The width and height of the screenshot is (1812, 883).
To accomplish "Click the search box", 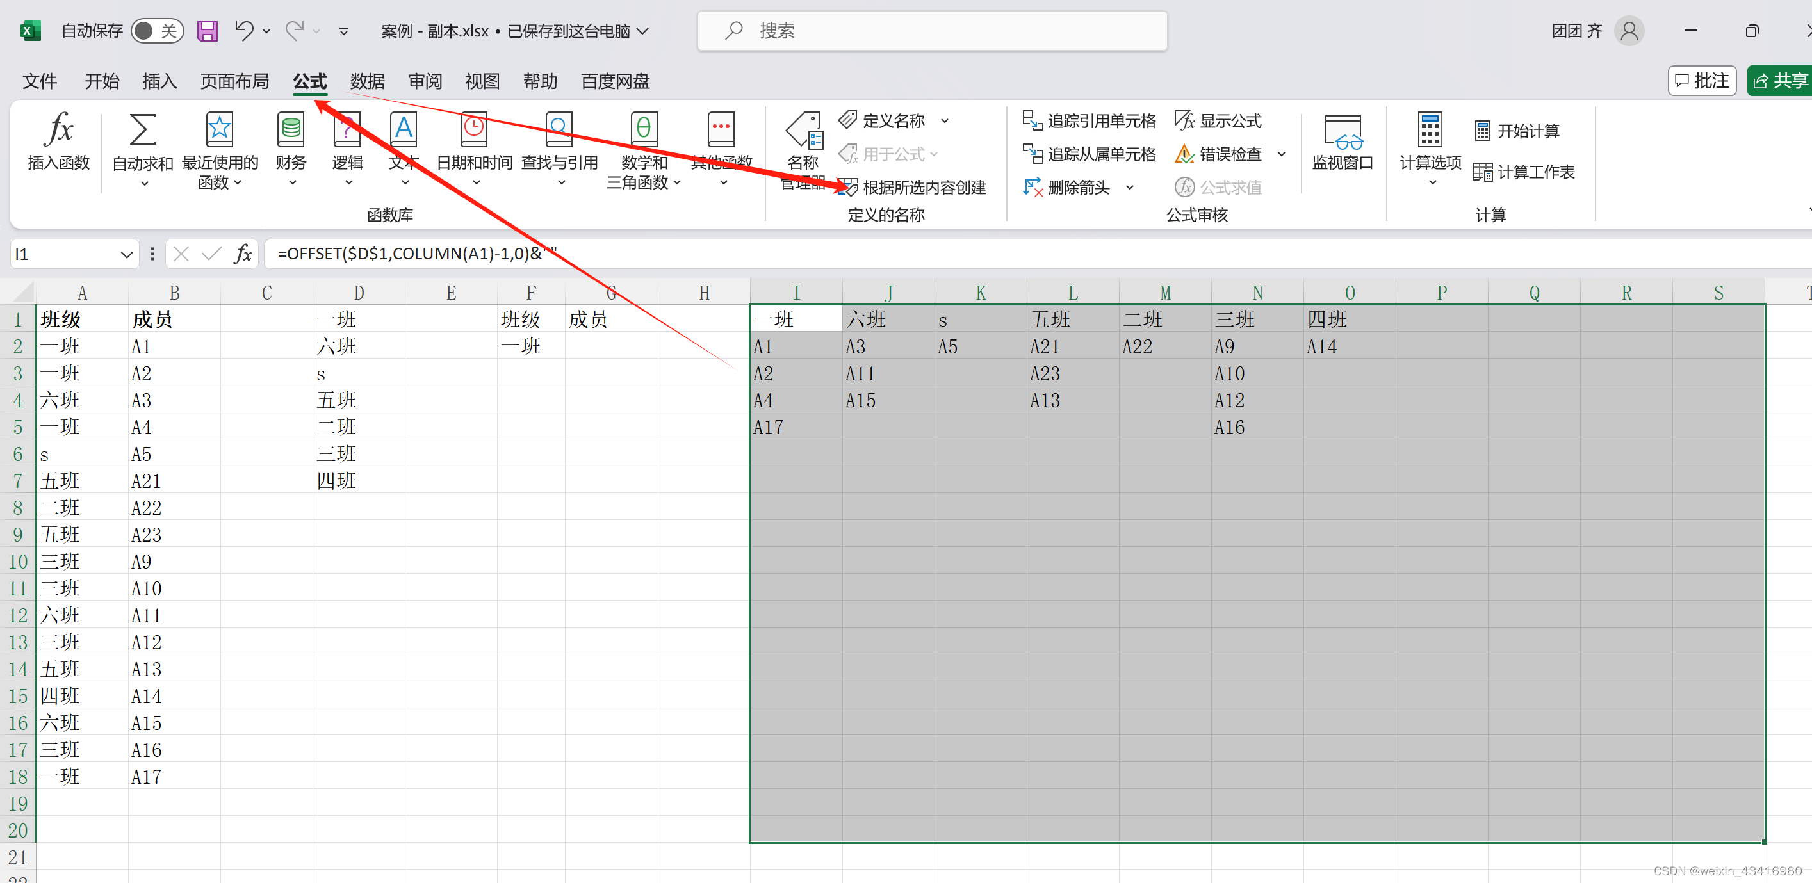I will click(x=932, y=31).
